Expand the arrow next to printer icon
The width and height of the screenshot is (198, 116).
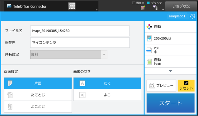pos(163,10)
